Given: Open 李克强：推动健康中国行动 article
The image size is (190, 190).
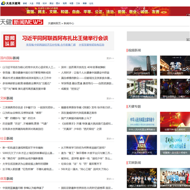Looking at the screenshot, I should click(26, 73).
